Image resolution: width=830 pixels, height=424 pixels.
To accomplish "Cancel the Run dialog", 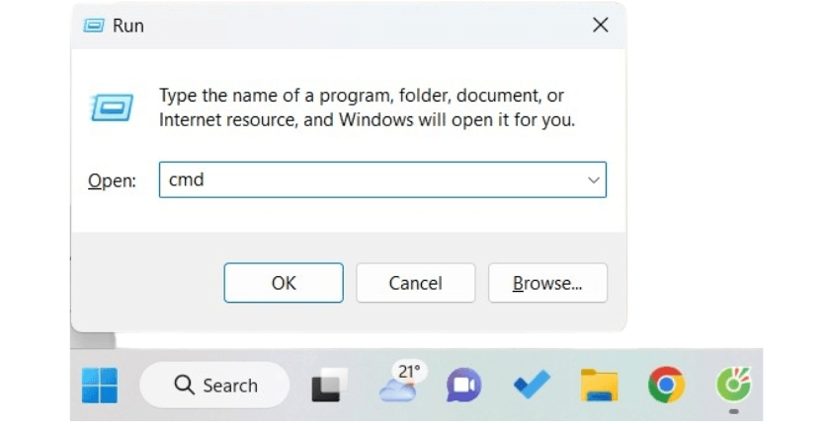I will click(x=416, y=282).
